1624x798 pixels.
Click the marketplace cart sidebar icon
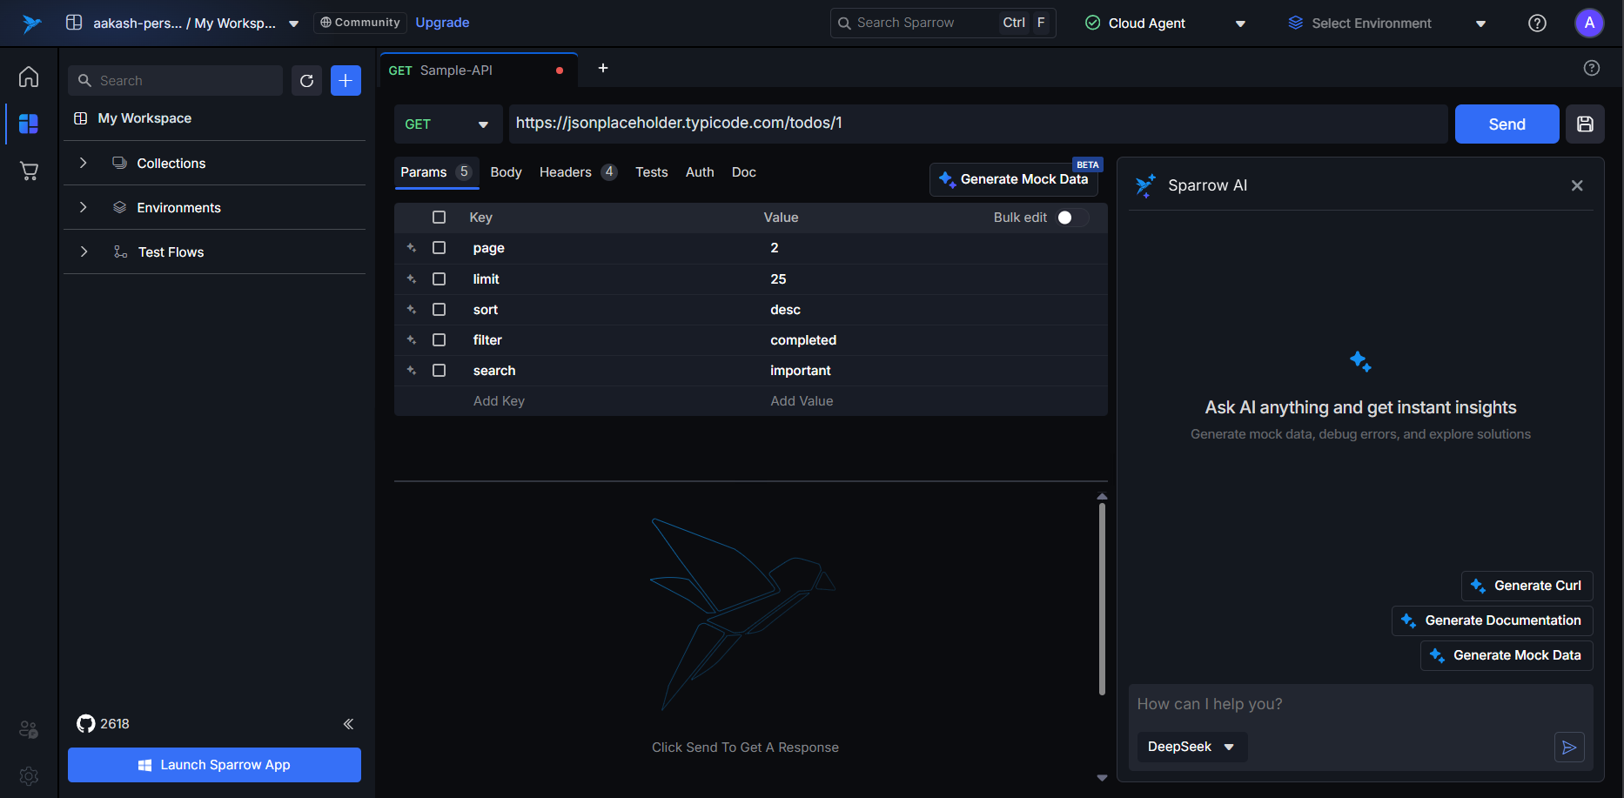click(x=29, y=171)
